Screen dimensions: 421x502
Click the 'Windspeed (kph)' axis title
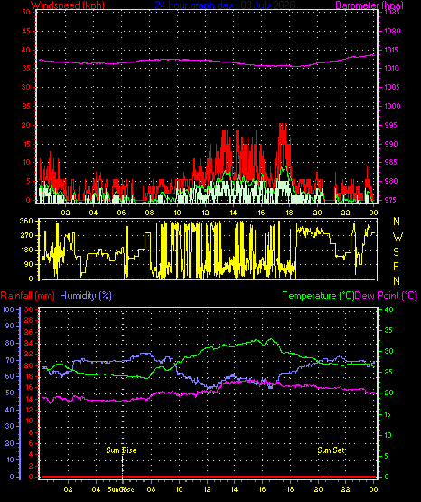(68, 5)
